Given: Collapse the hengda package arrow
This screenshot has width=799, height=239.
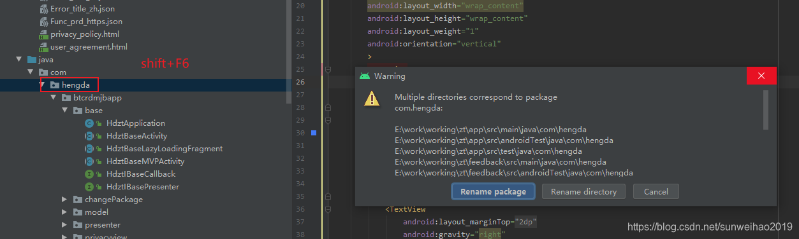Looking at the screenshot, I should 41,85.
